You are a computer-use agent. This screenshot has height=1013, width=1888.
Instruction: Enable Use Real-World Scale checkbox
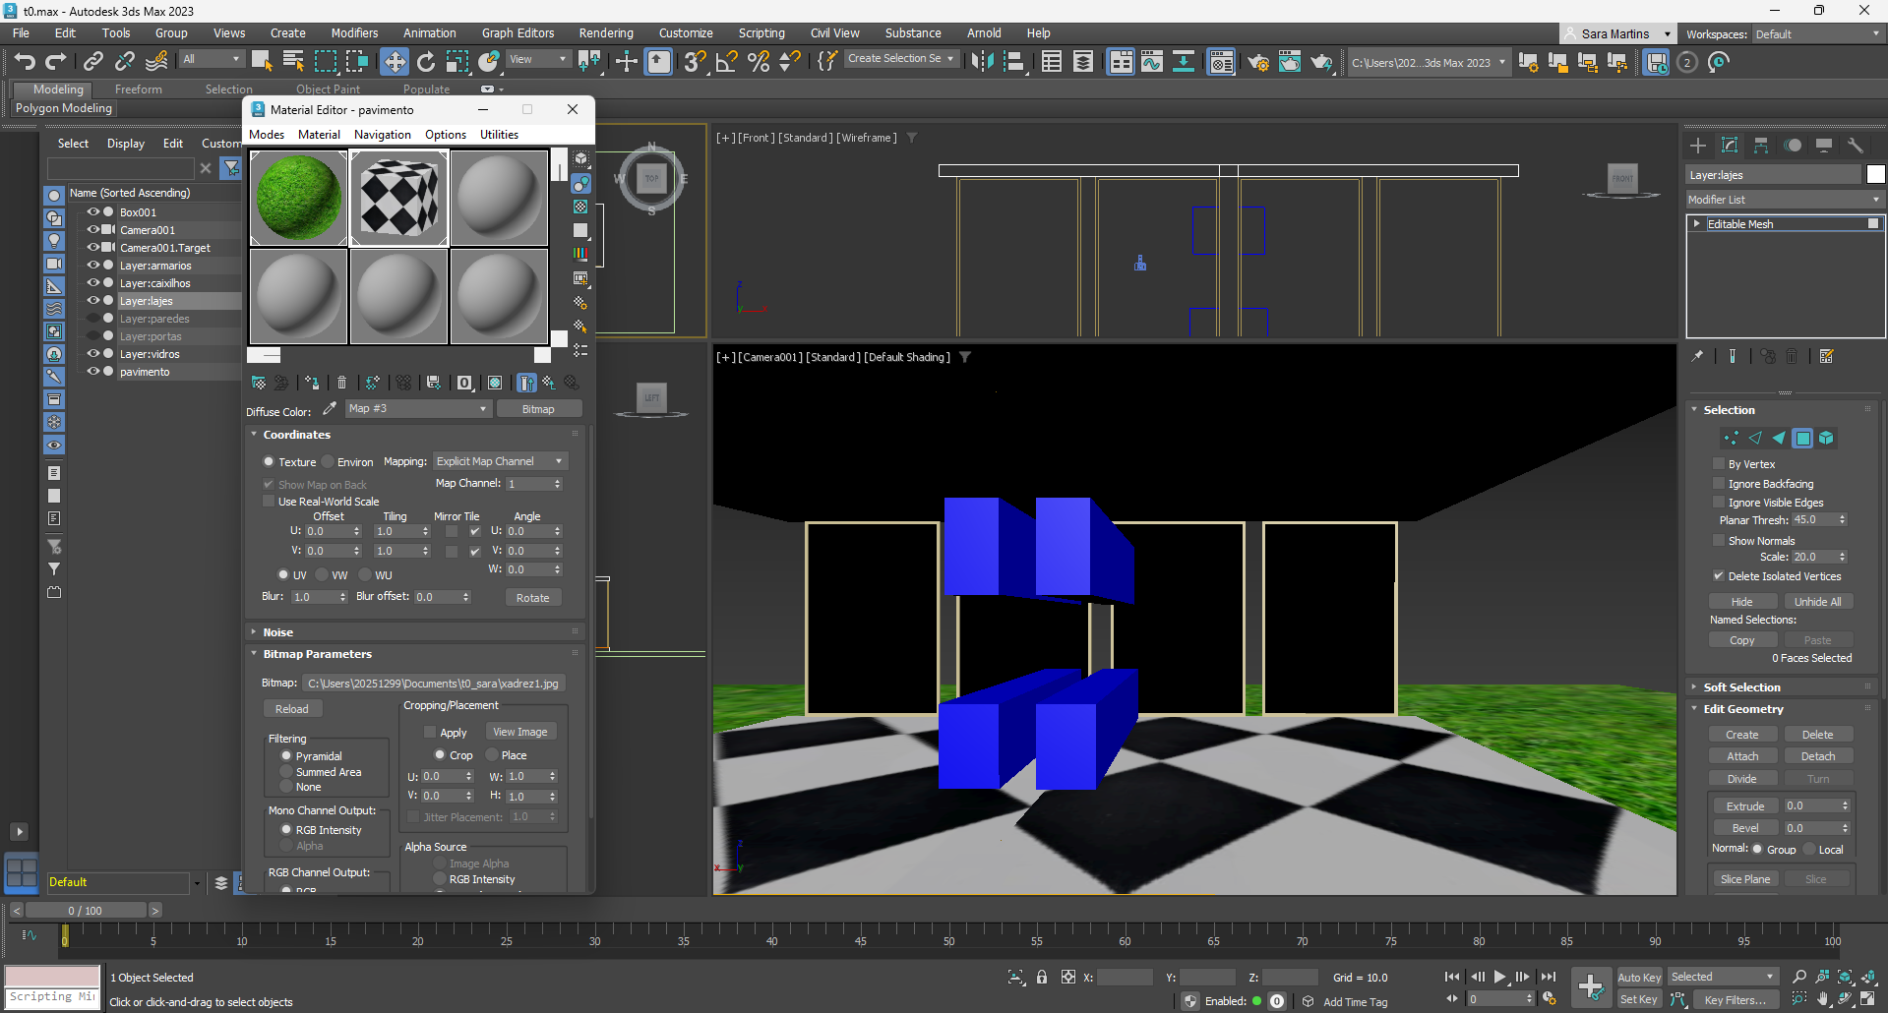tap(269, 502)
